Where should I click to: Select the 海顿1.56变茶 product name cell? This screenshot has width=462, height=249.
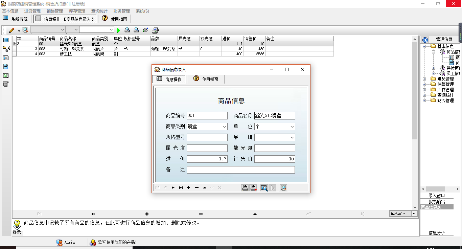[x=75, y=49]
